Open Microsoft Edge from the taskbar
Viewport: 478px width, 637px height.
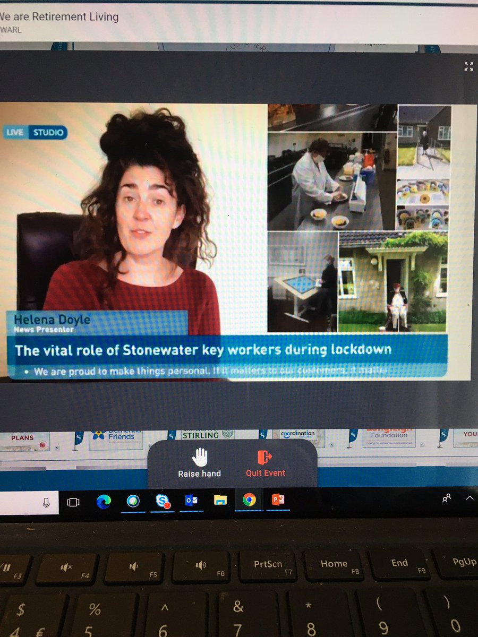point(104,501)
